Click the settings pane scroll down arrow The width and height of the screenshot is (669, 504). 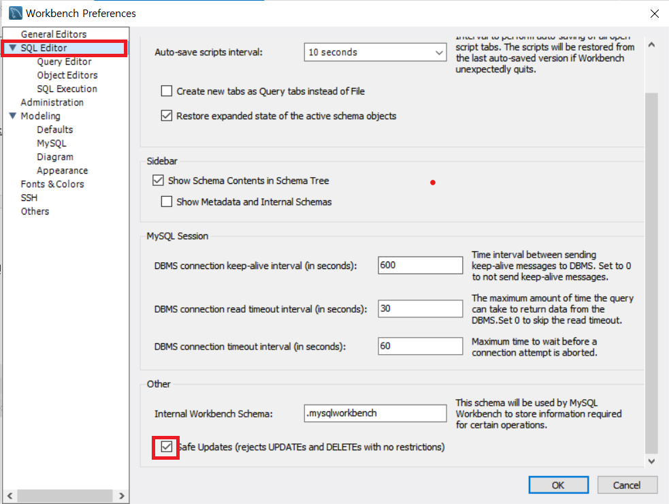coord(651,461)
